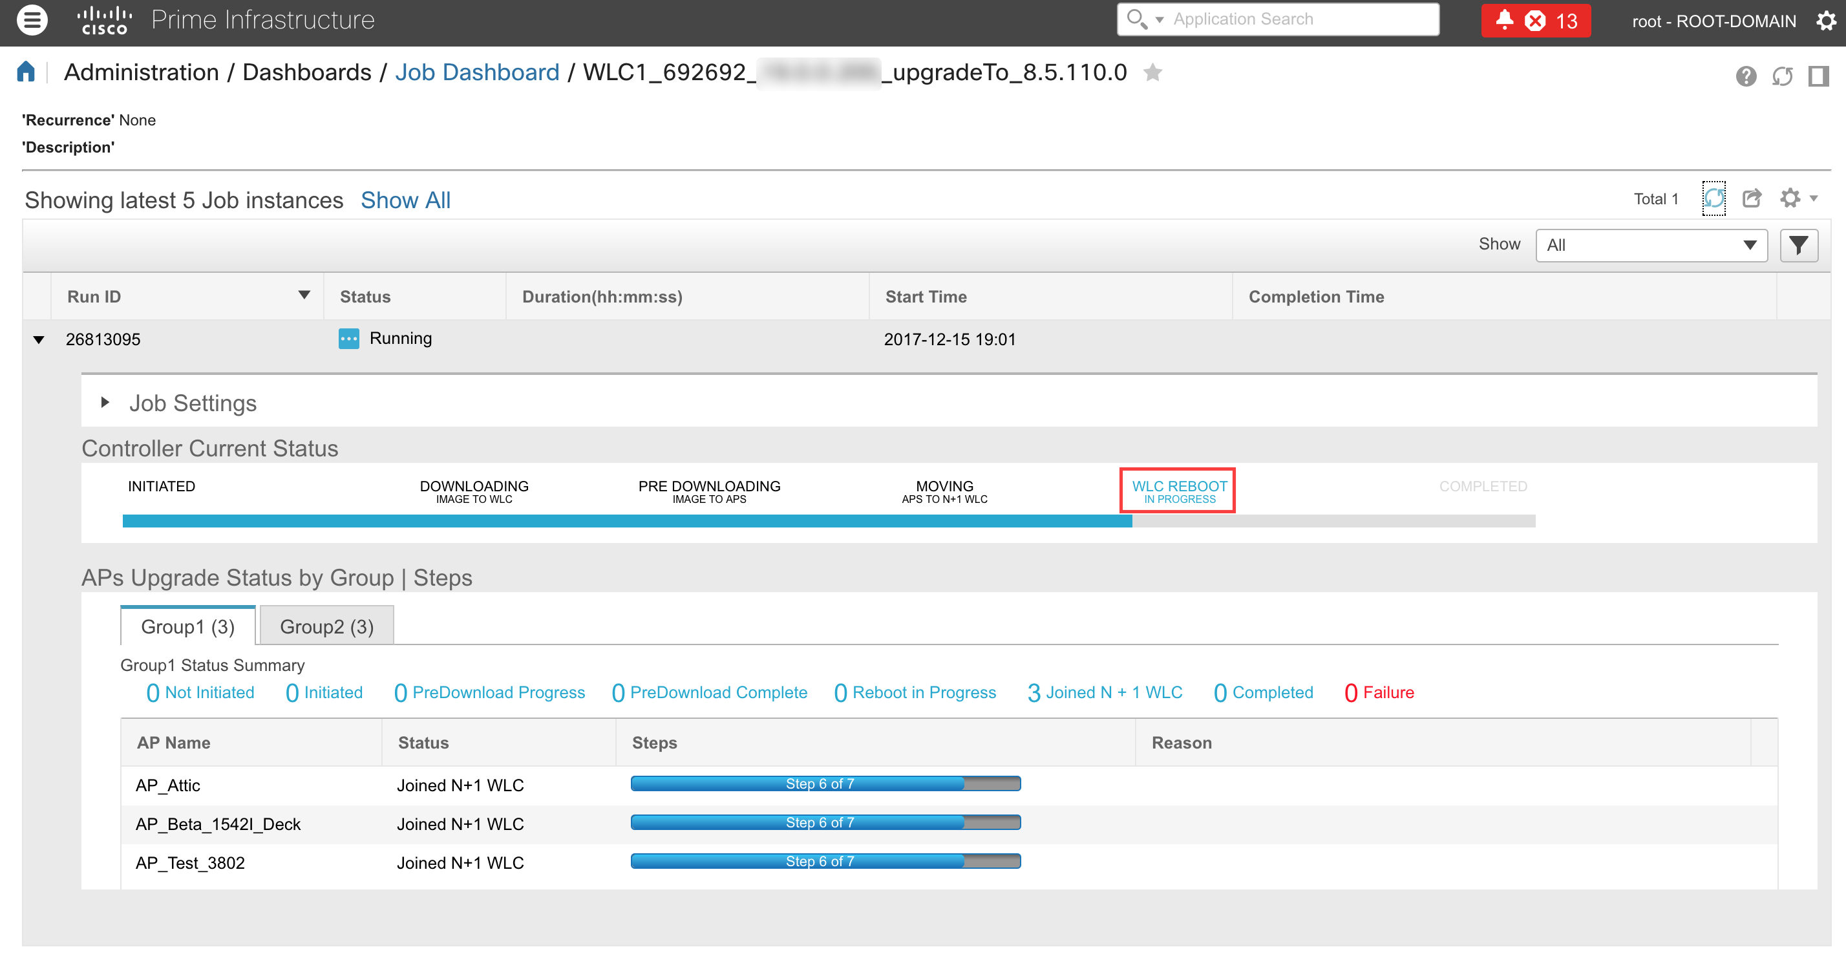Viewport: 1846px width, 958px height.
Task: Collapse run 26813095 row details
Action: tap(39, 339)
